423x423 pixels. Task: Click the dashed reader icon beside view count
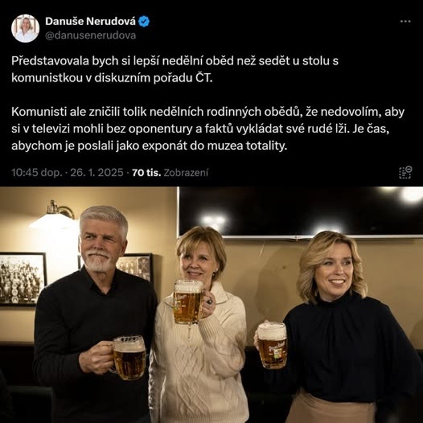click(x=405, y=173)
